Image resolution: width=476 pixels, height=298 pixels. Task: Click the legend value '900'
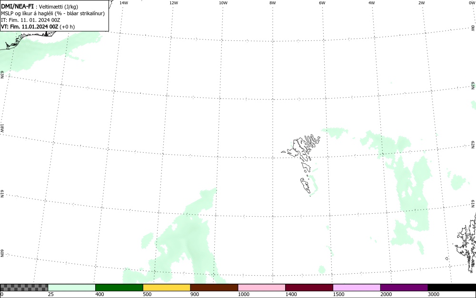(x=195, y=294)
